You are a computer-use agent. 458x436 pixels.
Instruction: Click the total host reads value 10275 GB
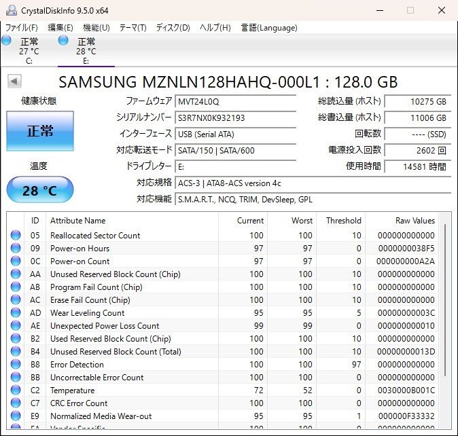pos(418,102)
